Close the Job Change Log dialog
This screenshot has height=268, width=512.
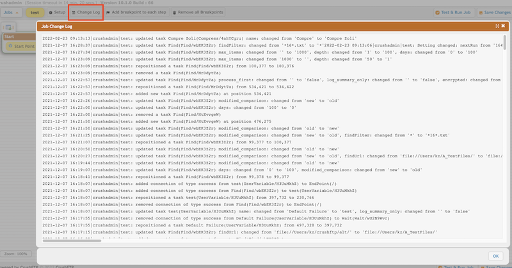[x=503, y=26]
